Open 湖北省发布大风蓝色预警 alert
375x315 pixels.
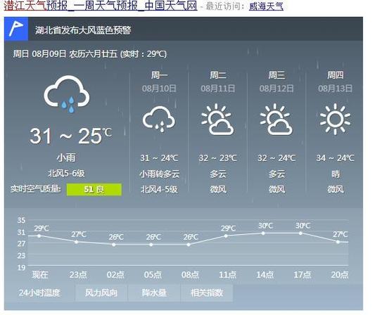click(83, 30)
